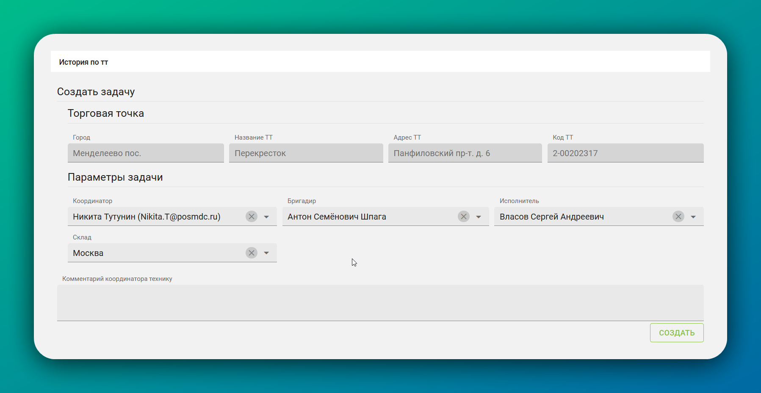Expand the Координатор dropdown arrow
The image size is (761, 393).
(266, 217)
